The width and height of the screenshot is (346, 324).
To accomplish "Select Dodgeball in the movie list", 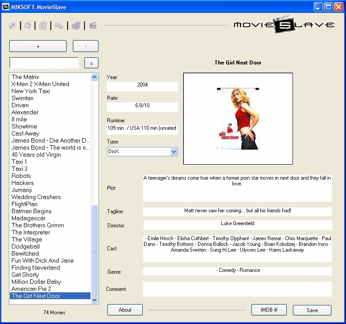I will (50, 246).
